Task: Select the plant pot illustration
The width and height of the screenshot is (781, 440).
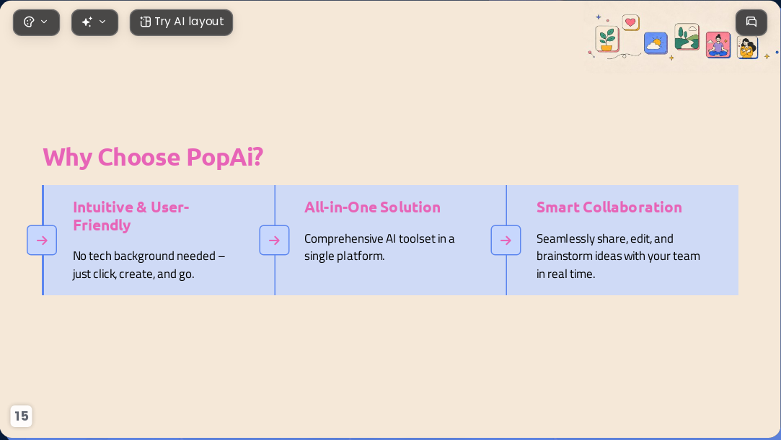Action: tap(607, 39)
